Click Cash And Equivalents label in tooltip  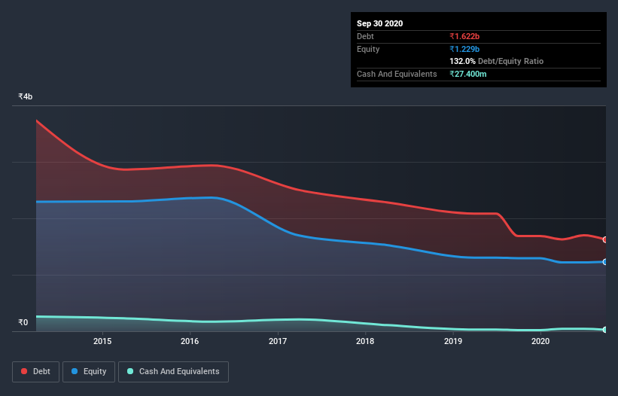coord(397,74)
